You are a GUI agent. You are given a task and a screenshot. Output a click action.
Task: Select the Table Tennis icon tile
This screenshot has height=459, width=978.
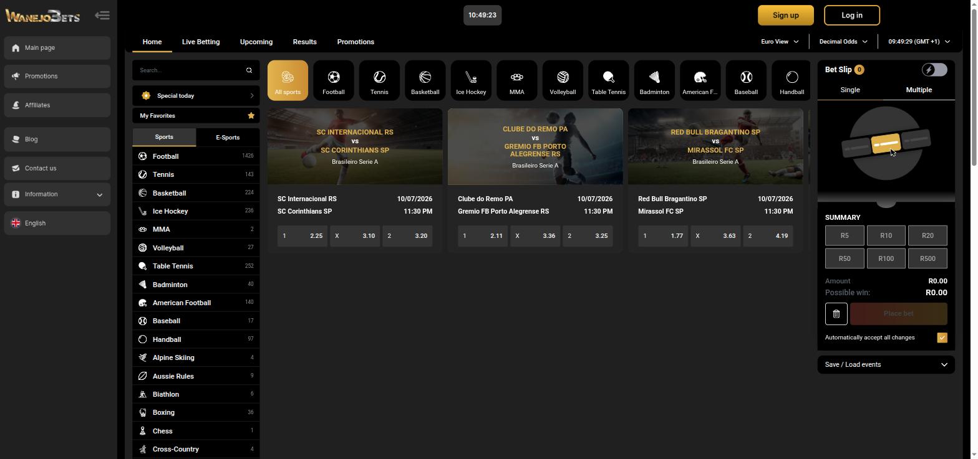pos(609,80)
